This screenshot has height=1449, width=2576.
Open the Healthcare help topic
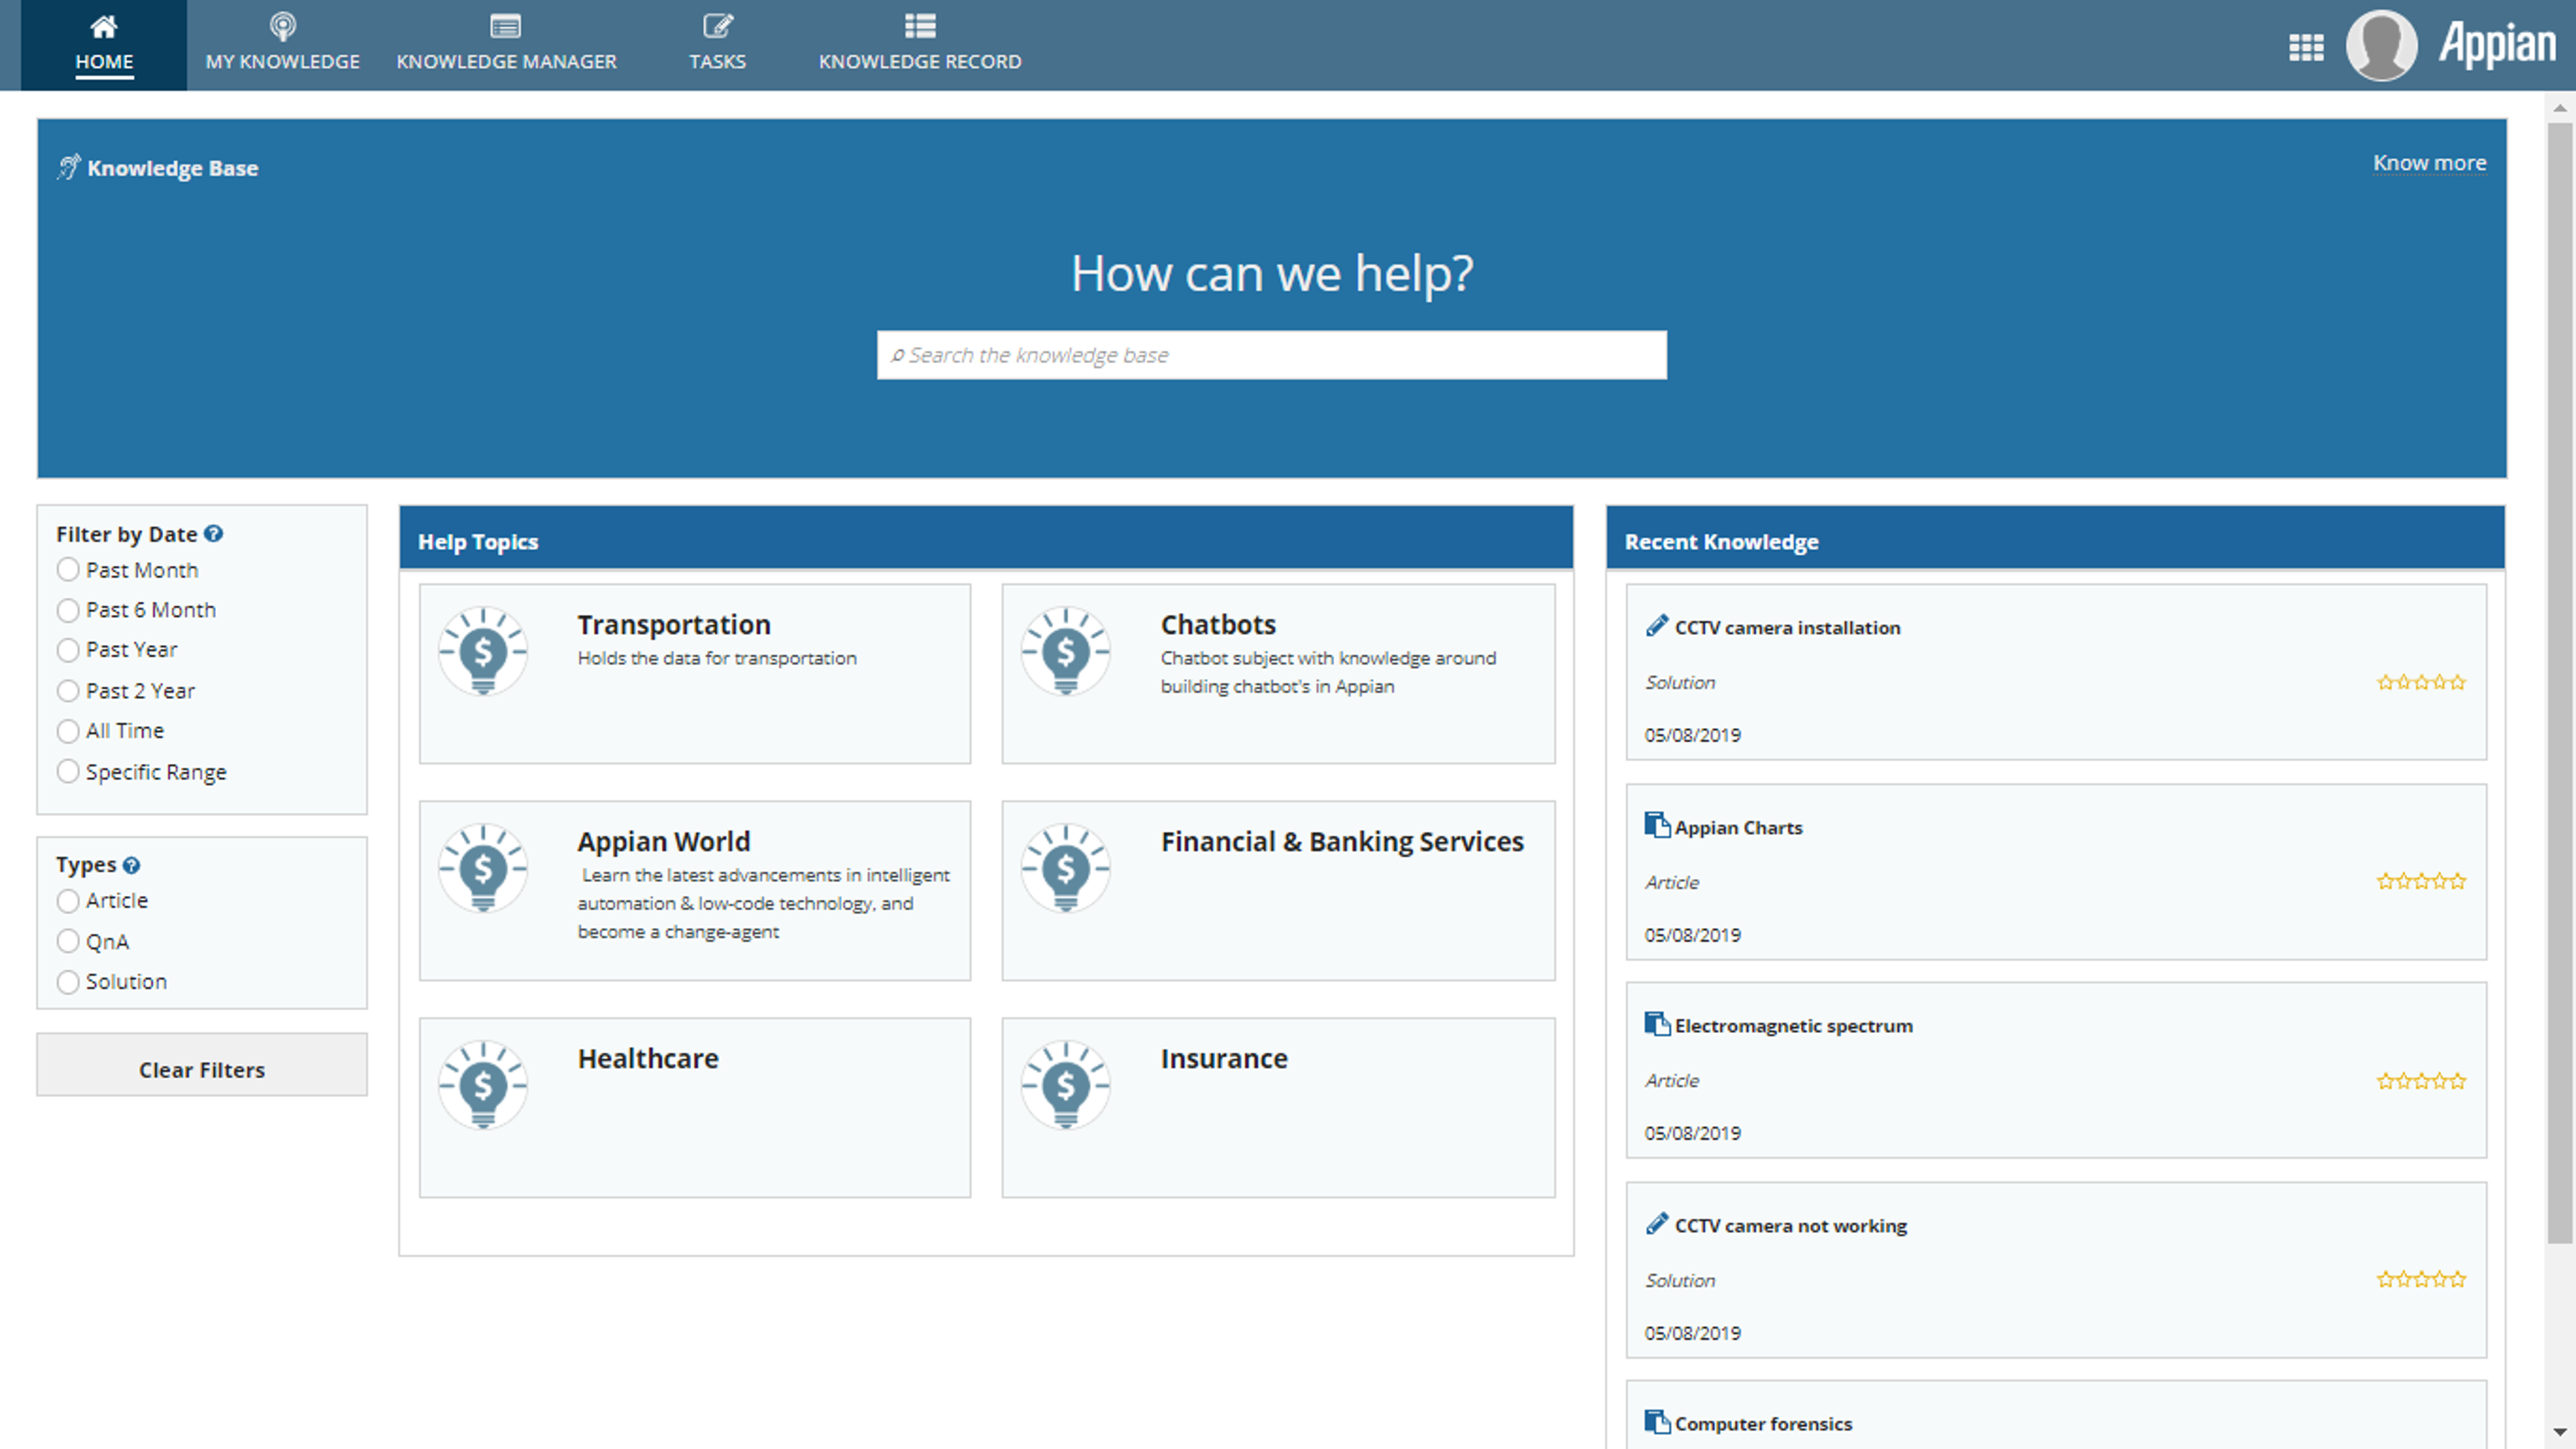pyautogui.click(x=695, y=1108)
